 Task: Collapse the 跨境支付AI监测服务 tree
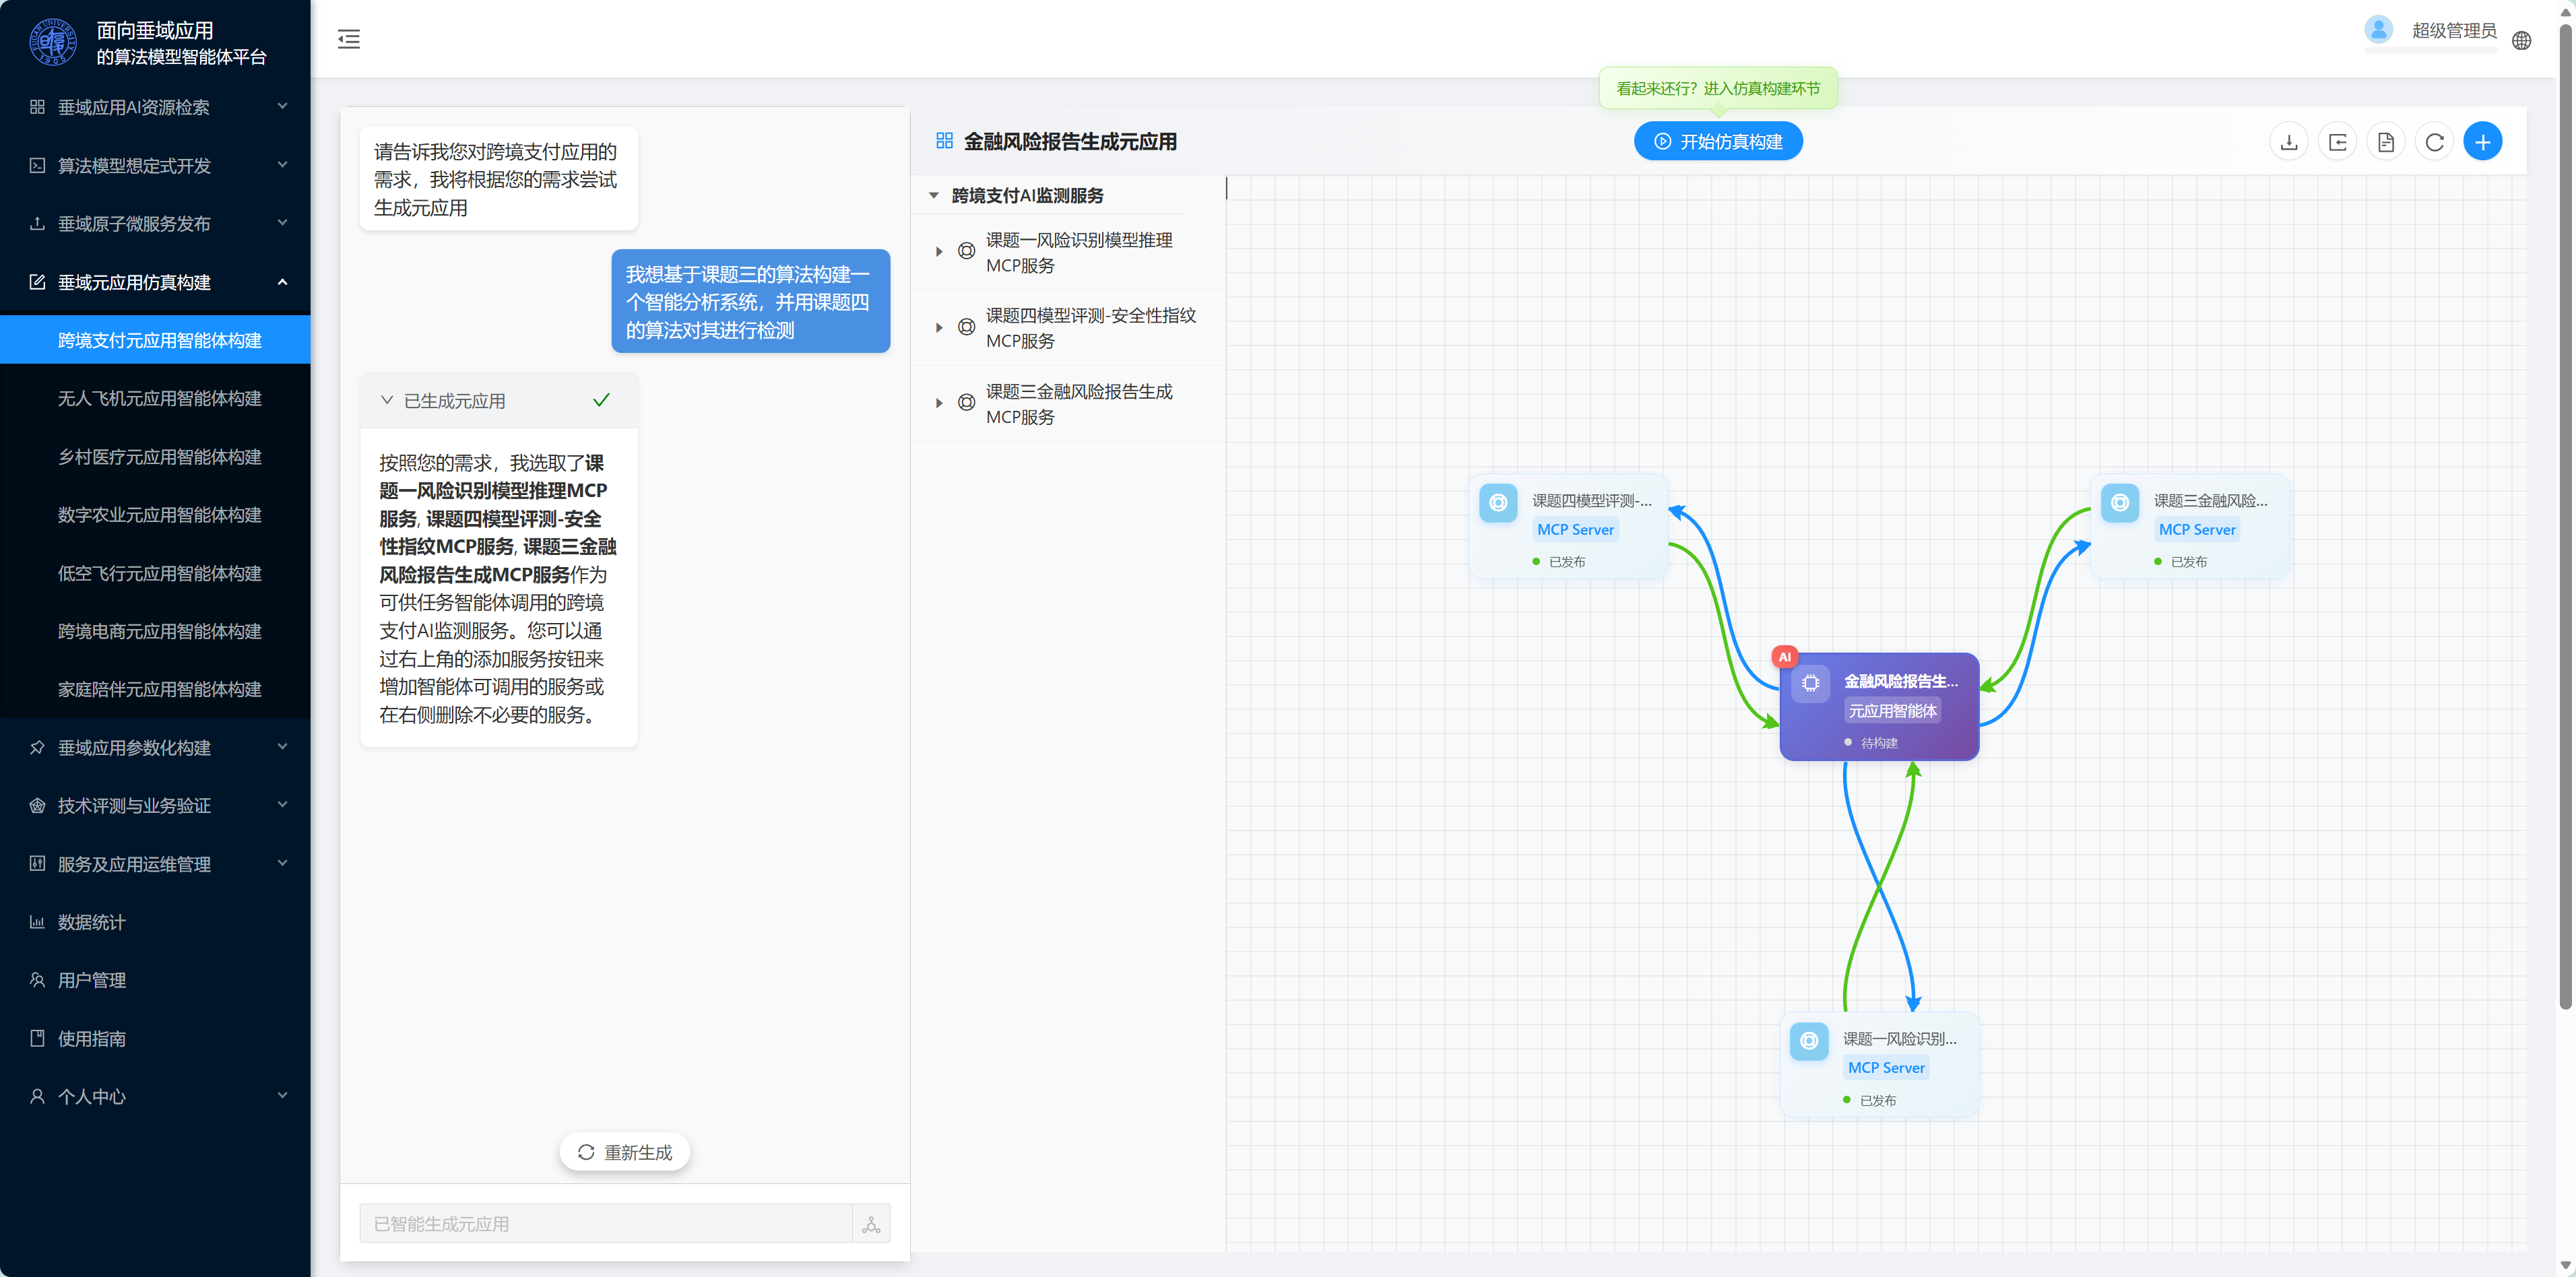point(934,195)
